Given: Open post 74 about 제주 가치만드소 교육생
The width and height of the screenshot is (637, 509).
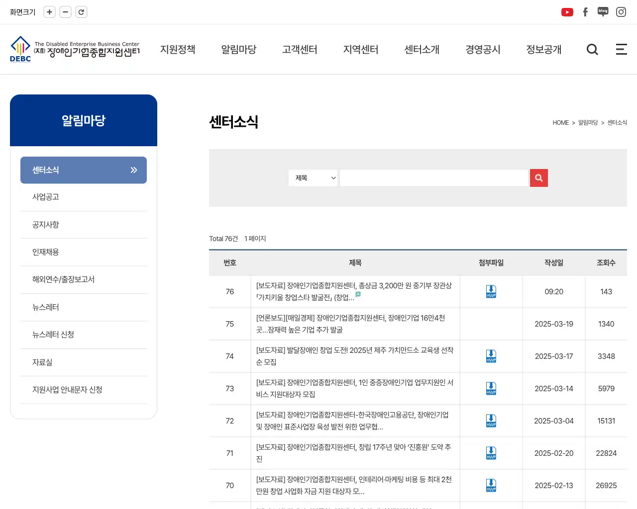Looking at the screenshot, I should point(354,356).
